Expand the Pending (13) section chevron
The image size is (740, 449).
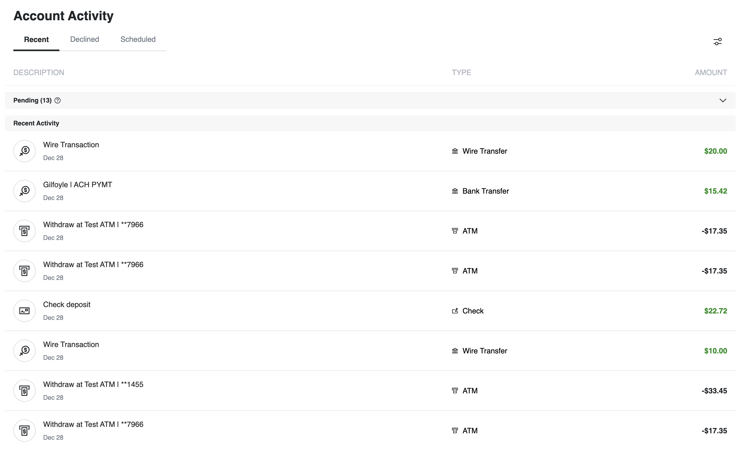[x=723, y=100]
